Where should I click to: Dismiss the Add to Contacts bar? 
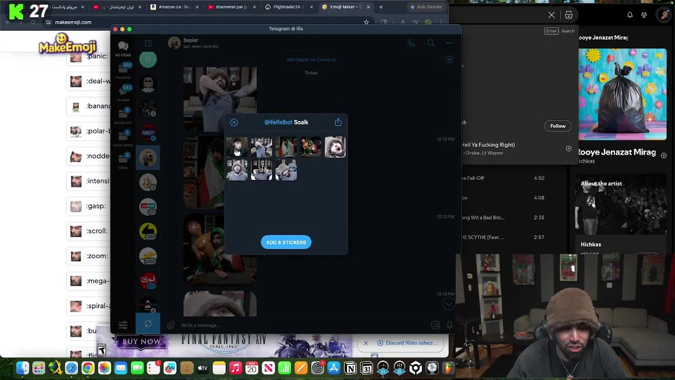[449, 60]
